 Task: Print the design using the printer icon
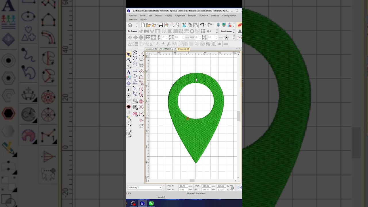(x=172, y=25)
